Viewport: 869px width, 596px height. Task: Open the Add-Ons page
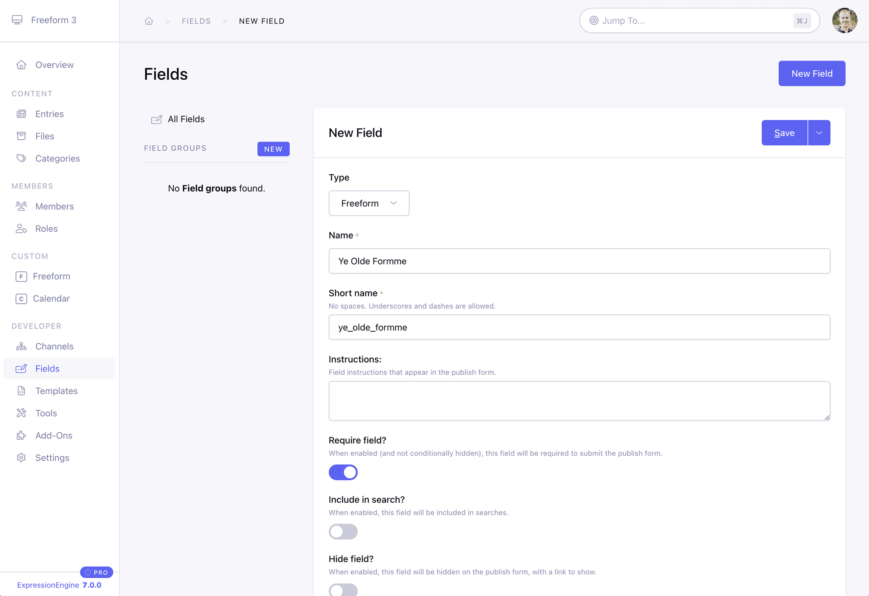click(54, 435)
